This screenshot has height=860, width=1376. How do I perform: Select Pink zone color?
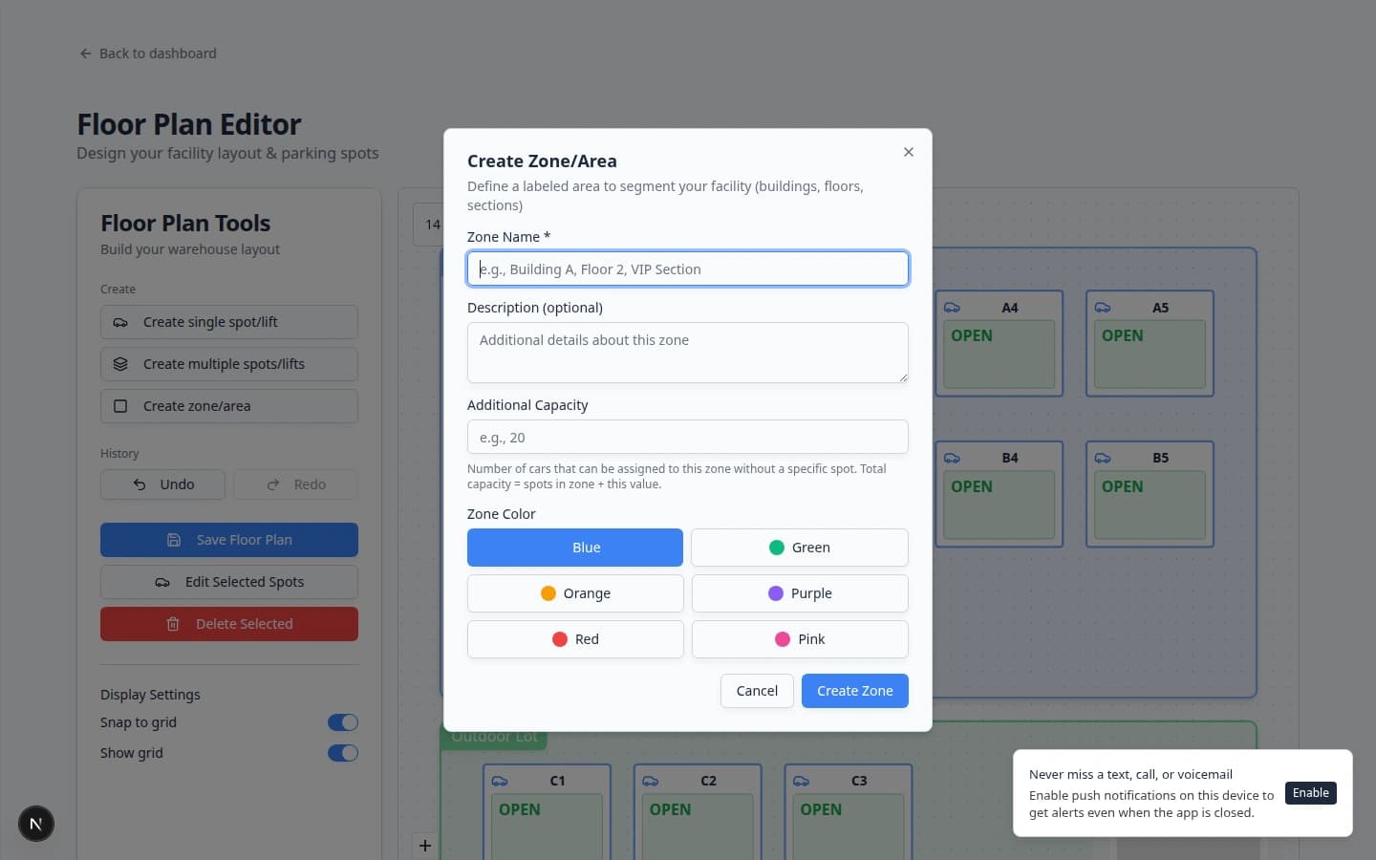[x=800, y=639]
